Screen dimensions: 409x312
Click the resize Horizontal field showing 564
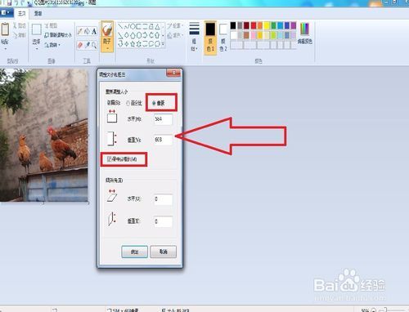click(163, 119)
